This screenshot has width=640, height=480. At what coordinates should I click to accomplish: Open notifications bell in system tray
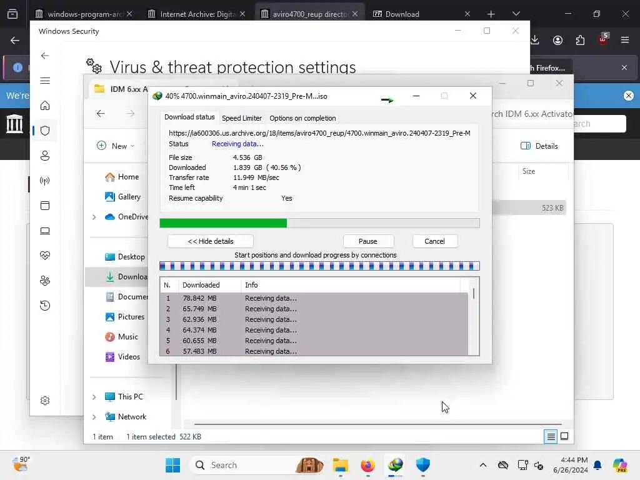[x=597, y=465]
